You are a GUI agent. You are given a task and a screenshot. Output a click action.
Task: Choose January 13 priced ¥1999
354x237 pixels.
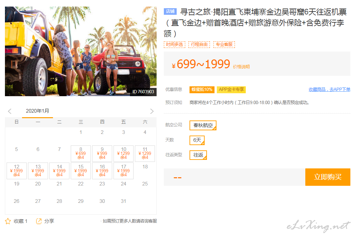click(38, 171)
